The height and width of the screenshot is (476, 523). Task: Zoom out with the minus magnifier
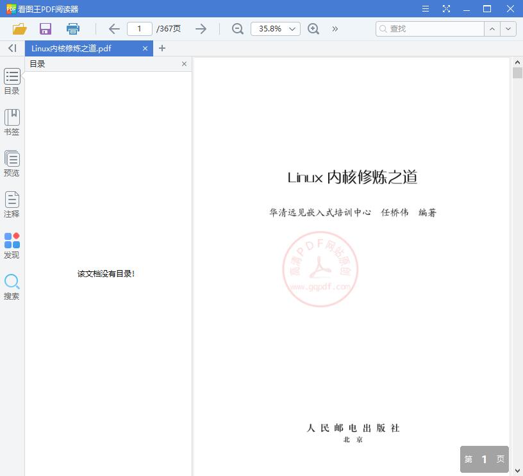click(x=238, y=29)
